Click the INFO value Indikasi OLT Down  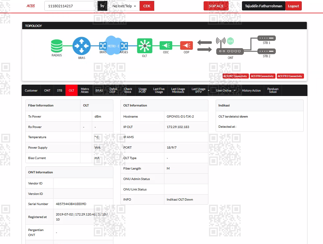[x=180, y=200]
